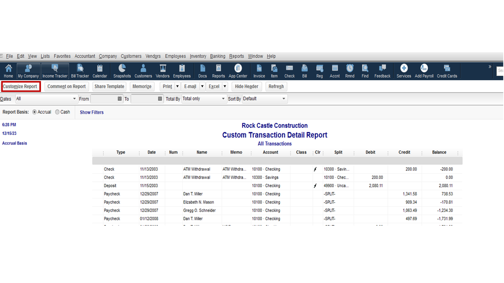Image resolution: width=504 pixels, height=283 pixels.
Task: Open the Help menu
Action: pyautogui.click(x=271, y=56)
